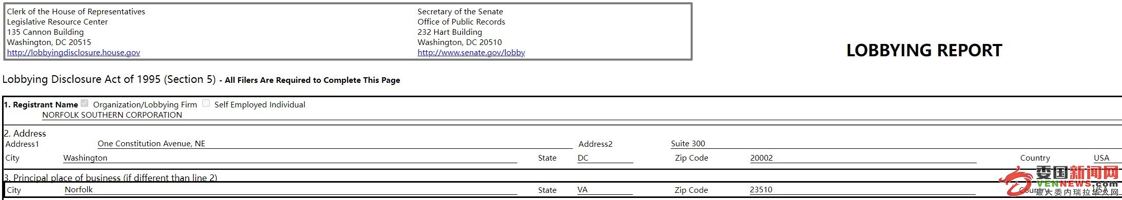Select the One Constitution Avenue address field

pos(335,144)
